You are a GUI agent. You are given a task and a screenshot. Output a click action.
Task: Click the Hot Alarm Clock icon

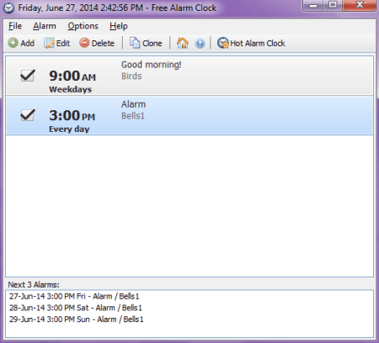pyautogui.click(x=223, y=43)
